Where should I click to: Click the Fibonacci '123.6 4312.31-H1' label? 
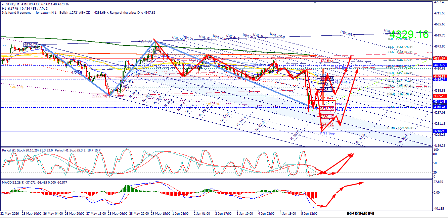coord(400,107)
